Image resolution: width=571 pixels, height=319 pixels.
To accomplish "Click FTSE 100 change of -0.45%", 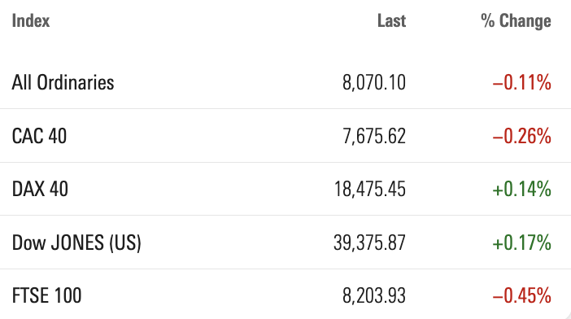I will pyautogui.click(x=522, y=295).
